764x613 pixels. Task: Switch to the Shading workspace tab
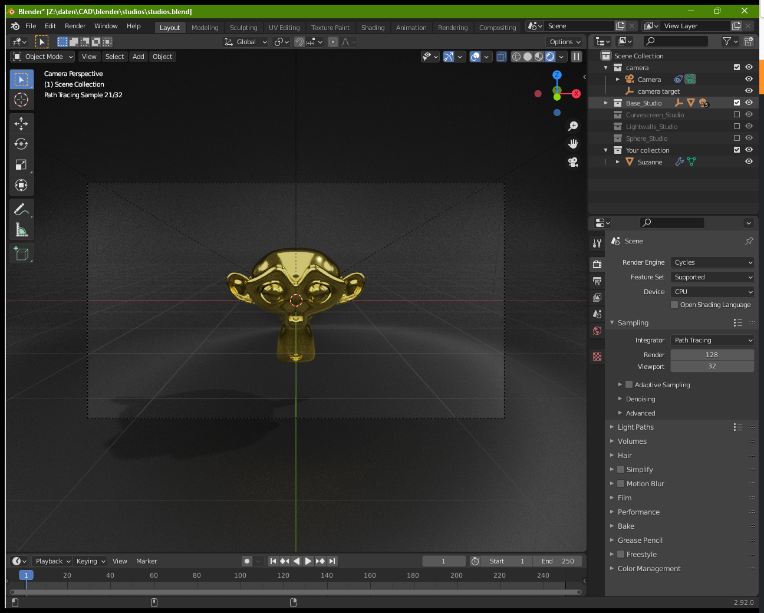tap(373, 27)
